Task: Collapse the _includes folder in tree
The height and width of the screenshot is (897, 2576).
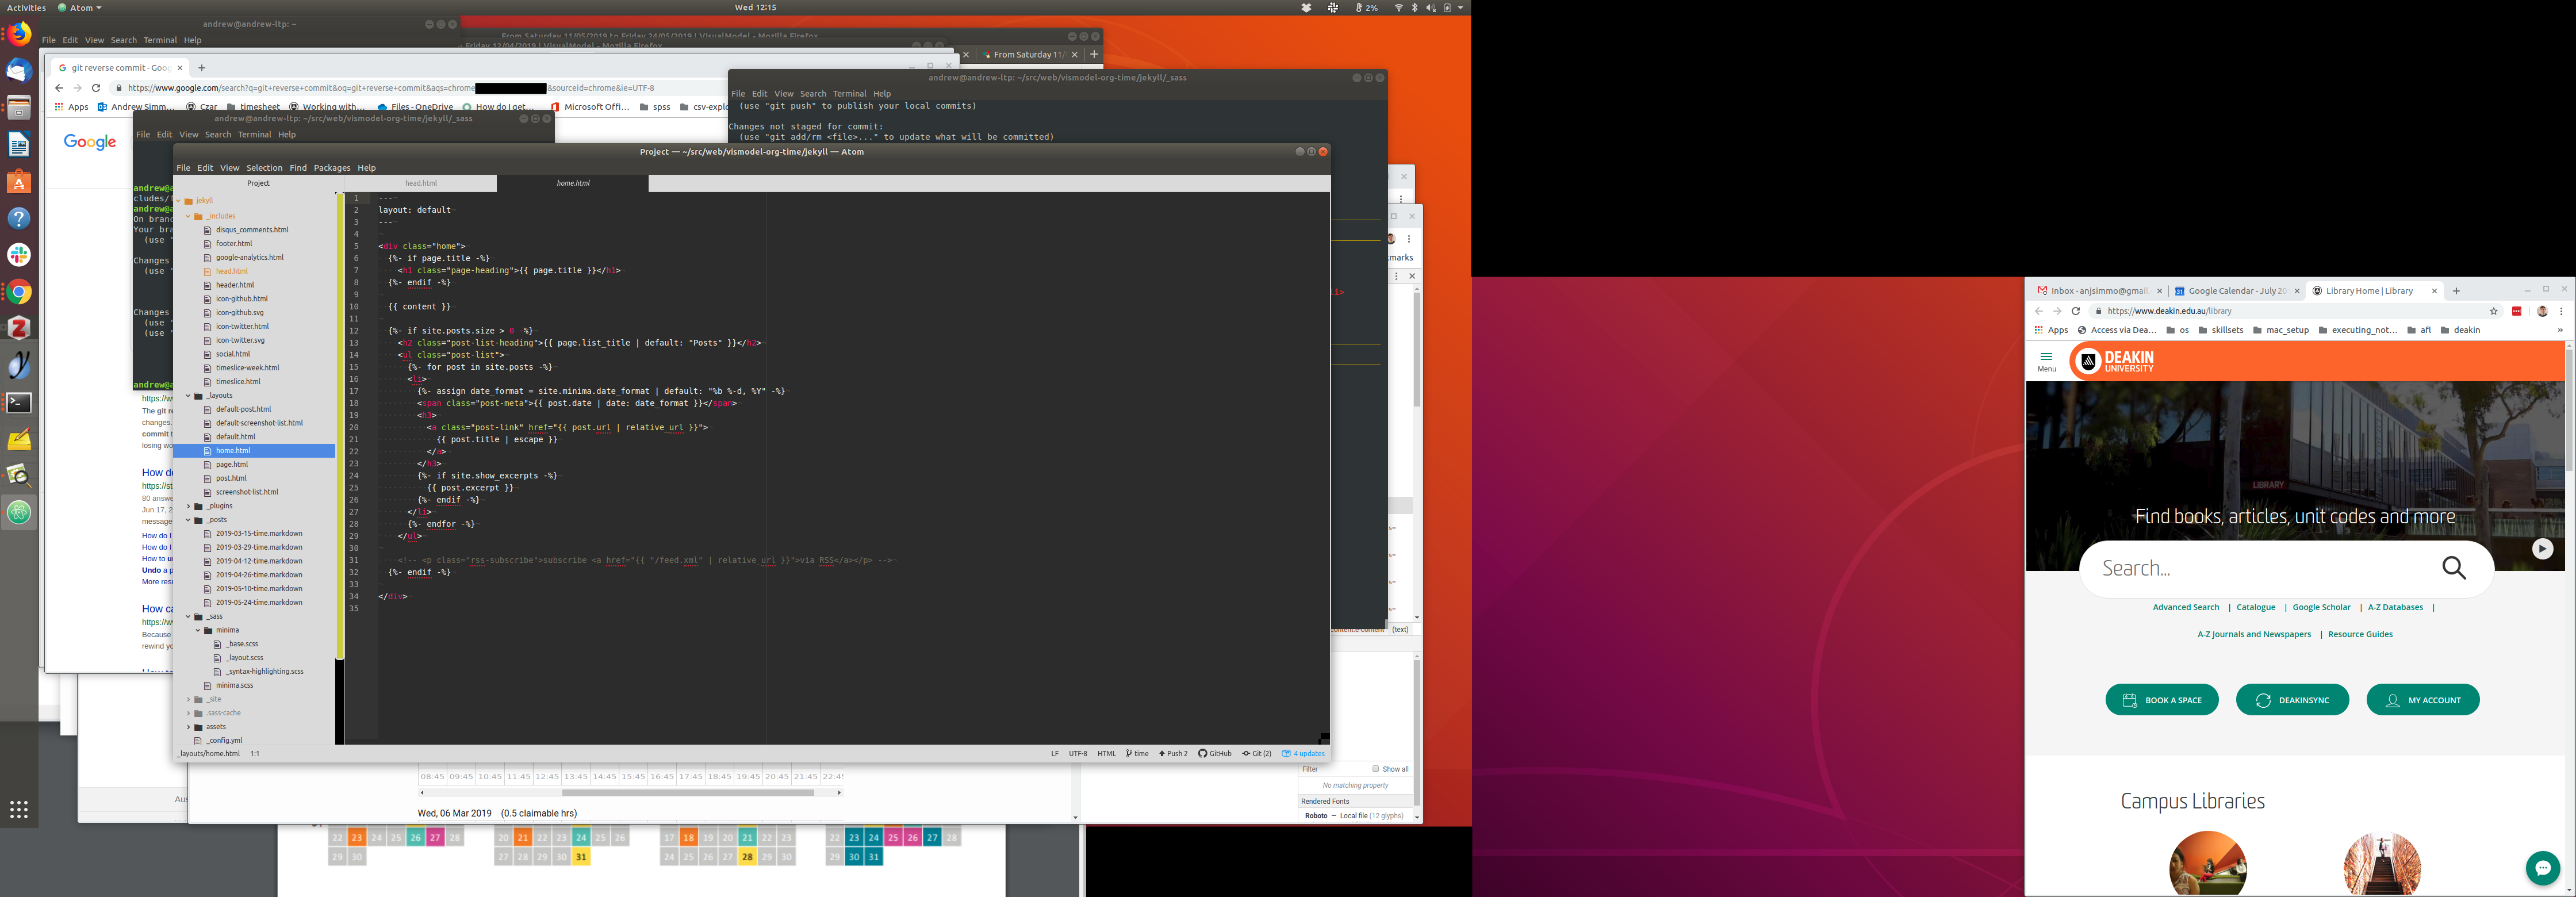Action: coord(188,216)
